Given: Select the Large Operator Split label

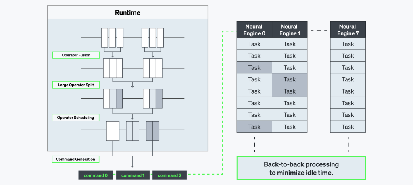Looking at the screenshot, I should click(76, 85).
